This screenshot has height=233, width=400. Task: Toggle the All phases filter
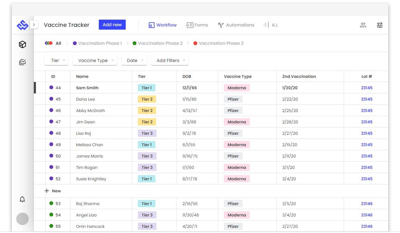pos(54,43)
